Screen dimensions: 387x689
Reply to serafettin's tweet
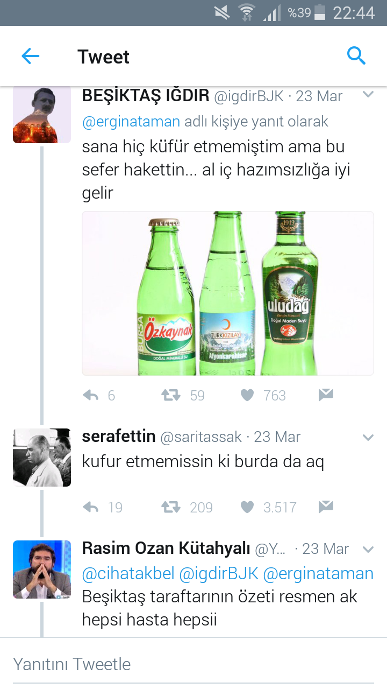[x=91, y=507]
